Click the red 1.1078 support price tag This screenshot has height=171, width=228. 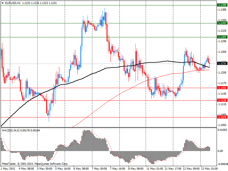click(222, 117)
